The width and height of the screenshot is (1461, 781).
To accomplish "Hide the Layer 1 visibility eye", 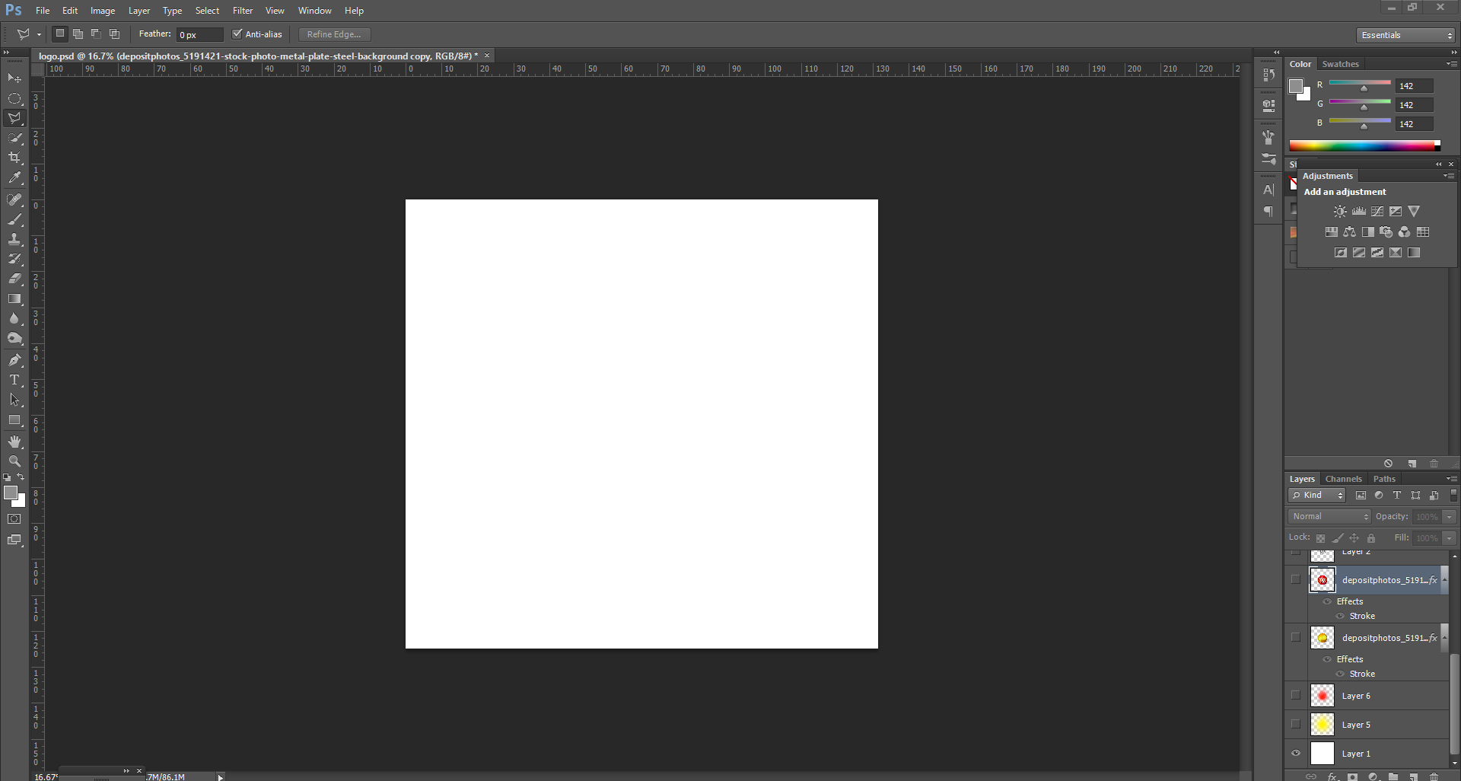I will (x=1296, y=753).
